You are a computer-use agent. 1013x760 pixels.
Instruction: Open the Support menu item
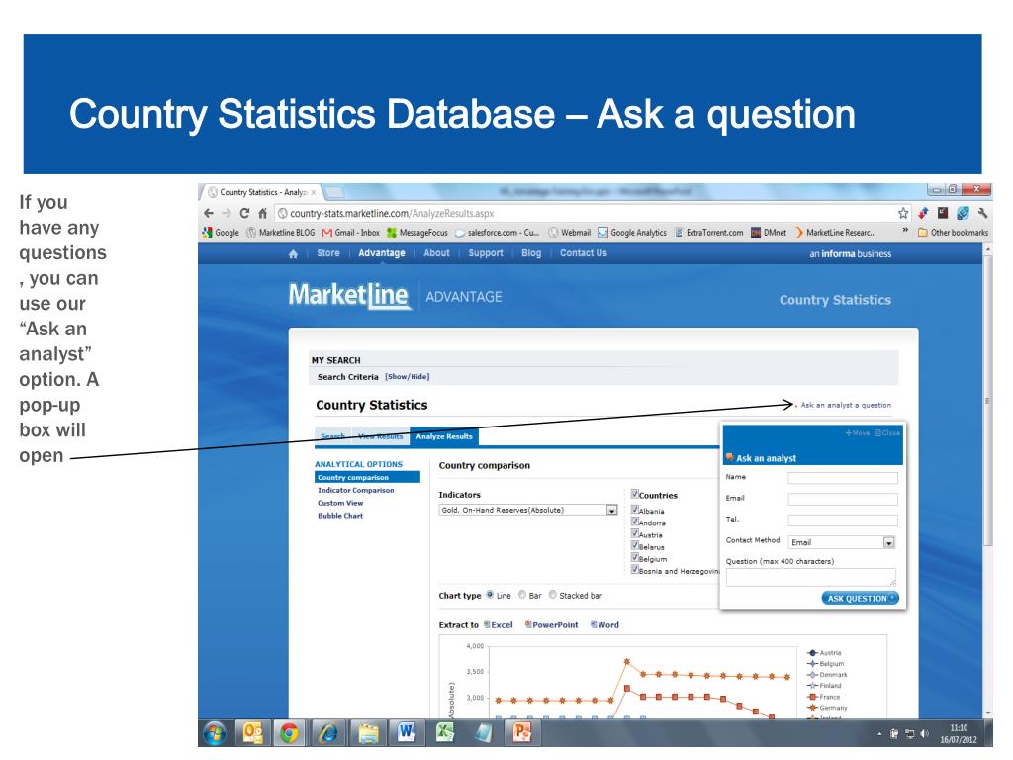pyautogui.click(x=486, y=253)
